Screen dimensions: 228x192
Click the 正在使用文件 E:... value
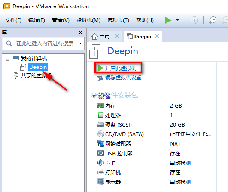(190, 134)
